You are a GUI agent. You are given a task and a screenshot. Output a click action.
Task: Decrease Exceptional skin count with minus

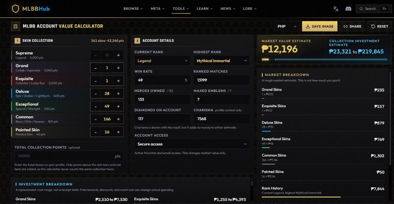pos(96,106)
